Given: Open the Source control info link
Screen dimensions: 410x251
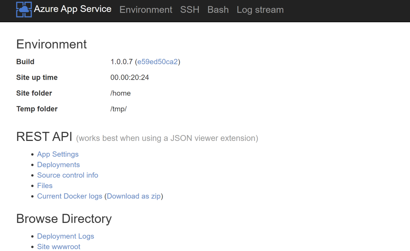Looking at the screenshot, I should click(x=68, y=175).
